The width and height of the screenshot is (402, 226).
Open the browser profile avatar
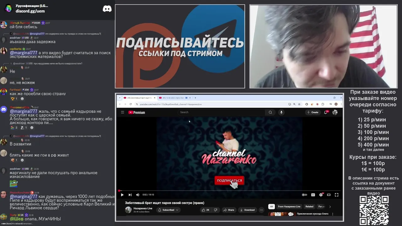[x=336, y=104]
